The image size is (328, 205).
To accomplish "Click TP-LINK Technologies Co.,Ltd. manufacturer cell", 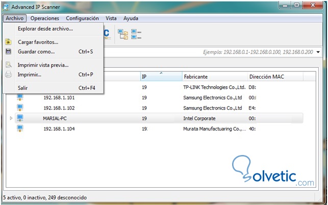I will click(214, 87).
